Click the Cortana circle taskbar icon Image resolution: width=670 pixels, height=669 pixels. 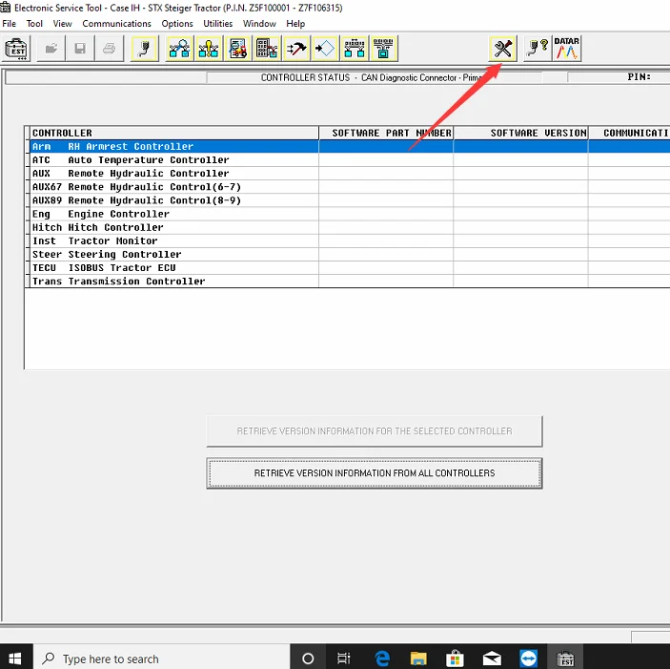click(x=308, y=659)
